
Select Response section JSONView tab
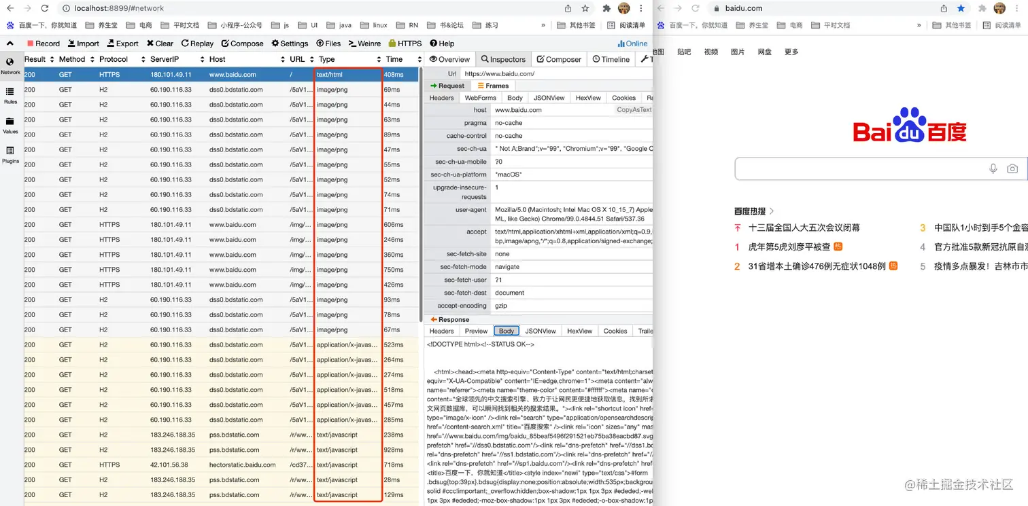tap(541, 331)
